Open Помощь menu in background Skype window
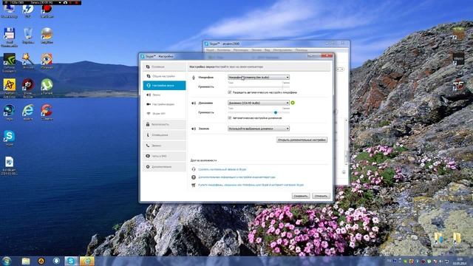 (302, 50)
